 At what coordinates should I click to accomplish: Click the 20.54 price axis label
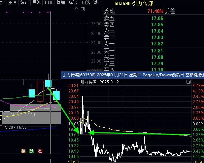click(x=73, y=96)
